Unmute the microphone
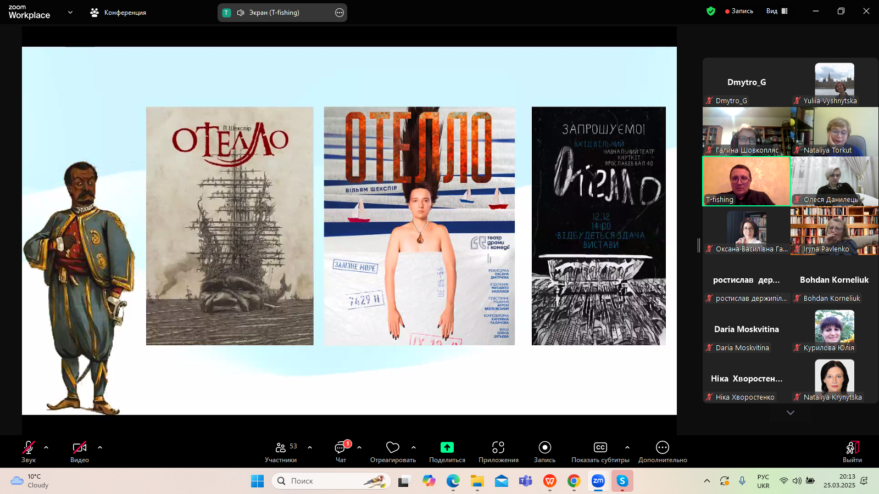The image size is (879, 494). coord(29,448)
